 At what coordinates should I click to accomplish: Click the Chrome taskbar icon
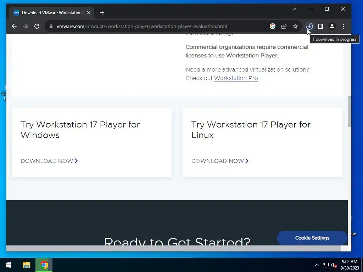44,265
